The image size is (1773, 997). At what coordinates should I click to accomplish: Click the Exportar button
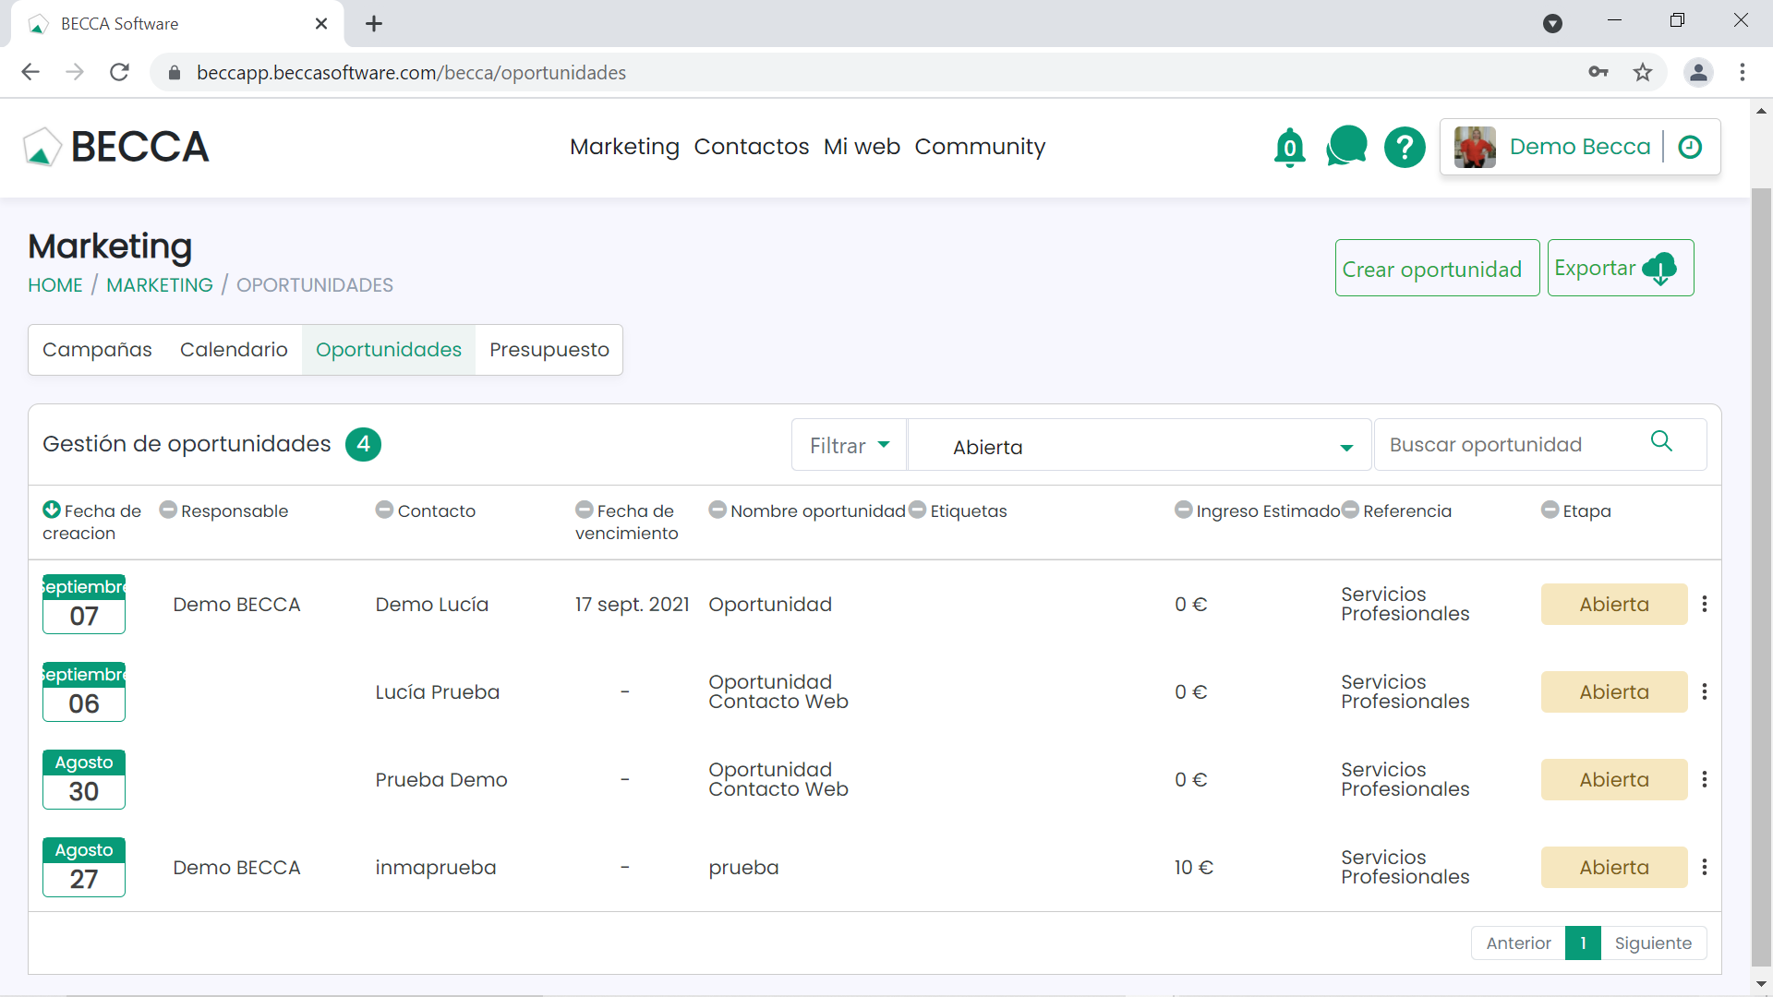coord(1620,269)
